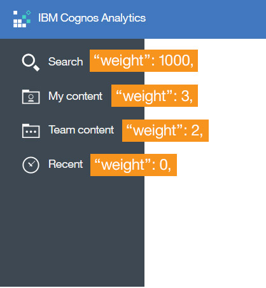Open Recent via the clock icon

(x=31, y=165)
